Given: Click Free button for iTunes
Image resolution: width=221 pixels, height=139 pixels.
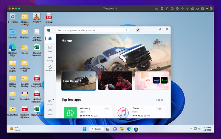Looking at the screenshot, I should tap(159, 109).
